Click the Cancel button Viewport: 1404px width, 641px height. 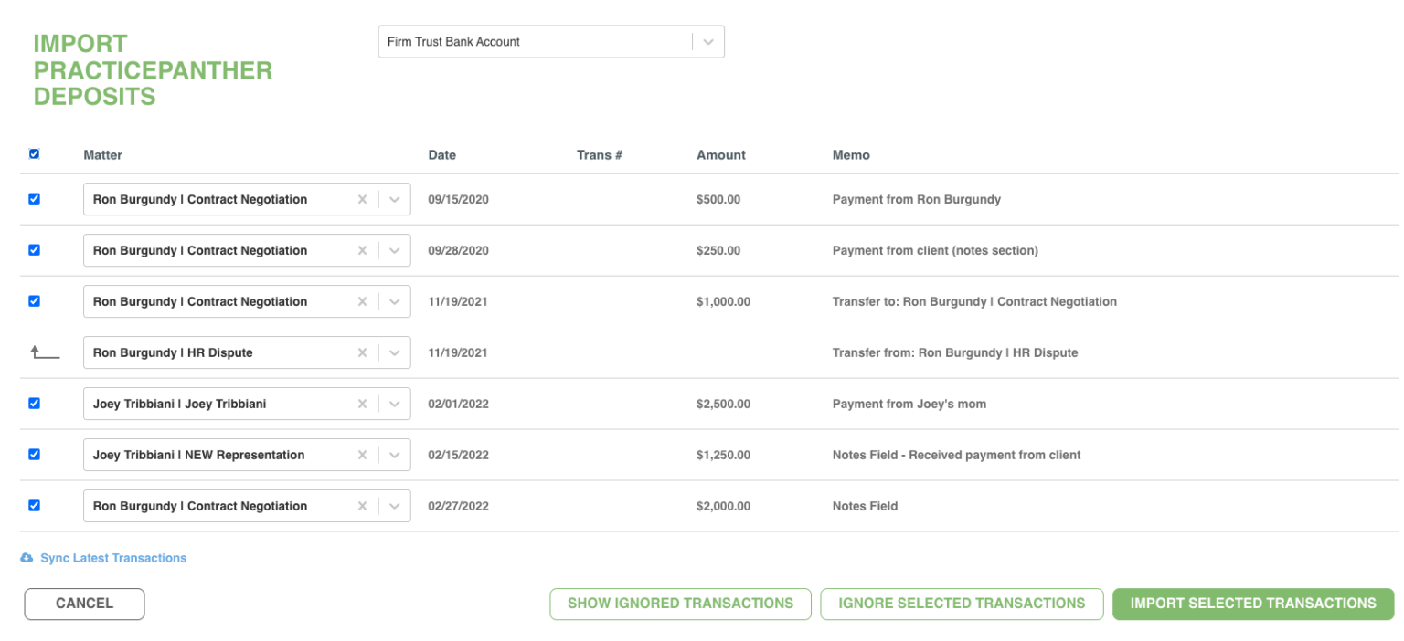click(x=84, y=604)
